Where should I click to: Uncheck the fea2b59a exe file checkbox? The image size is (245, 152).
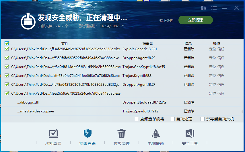tap(7, 93)
